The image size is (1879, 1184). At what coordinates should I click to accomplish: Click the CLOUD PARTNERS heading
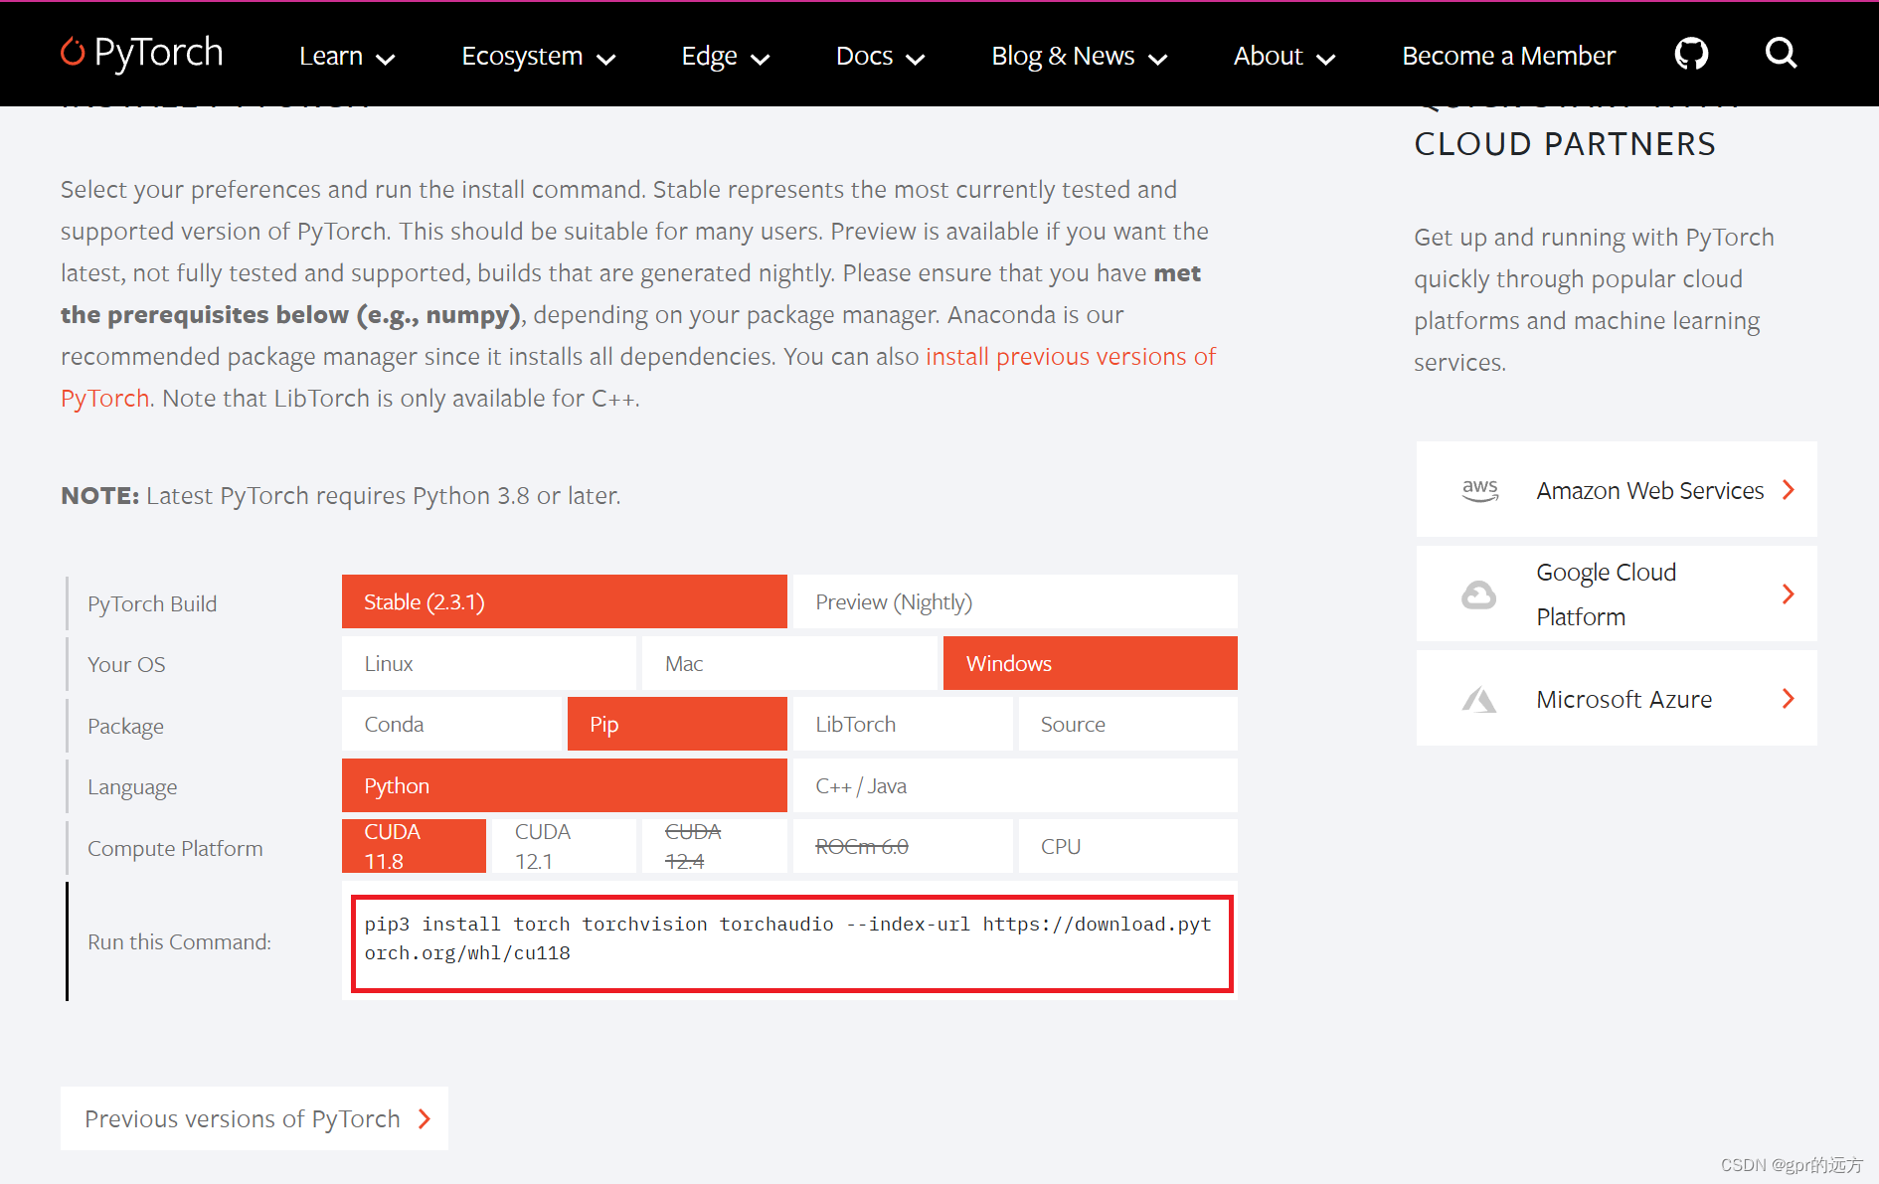(x=1565, y=144)
